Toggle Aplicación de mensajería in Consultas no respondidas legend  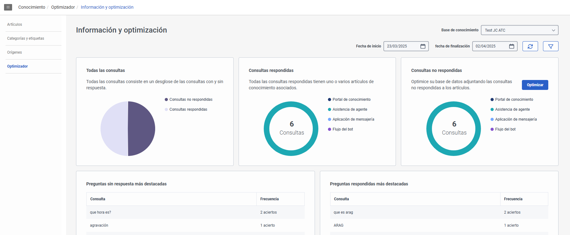pos(514,119)
